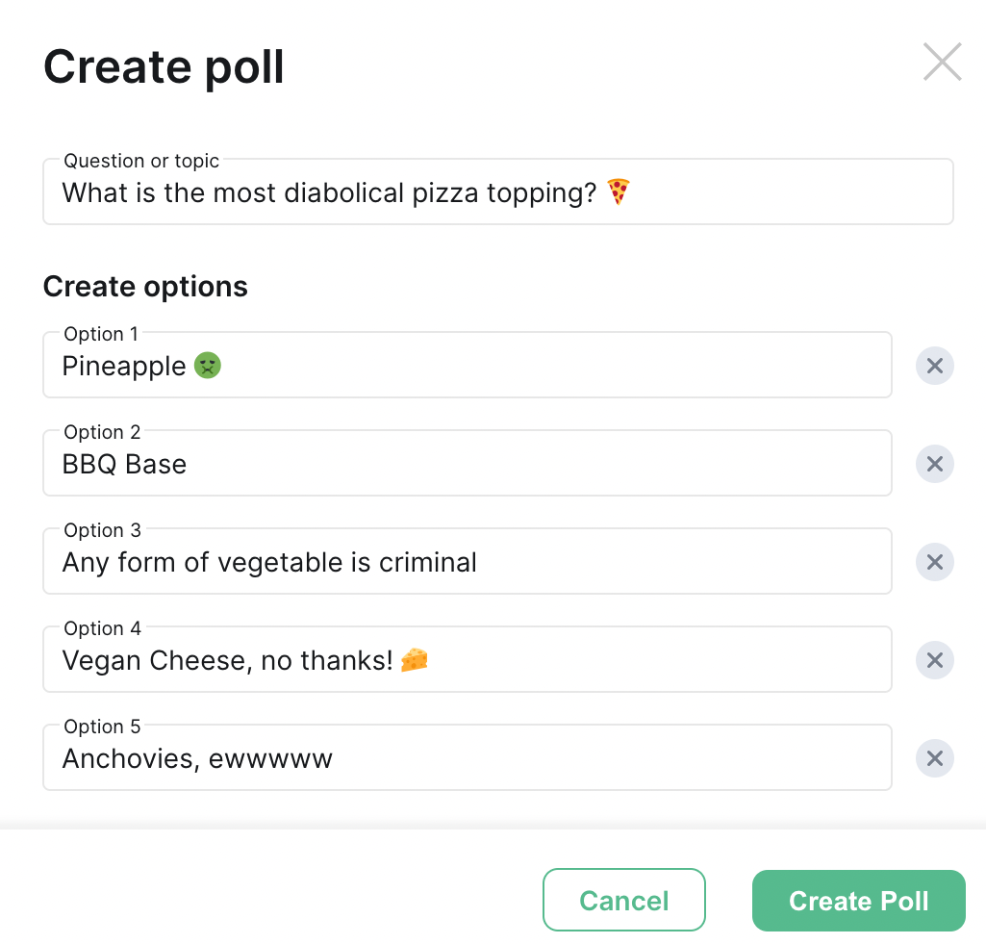Screen dimensions: 986x944
Task: Edit the Option 1 Pineapple field
Action: tap(468, 365)
